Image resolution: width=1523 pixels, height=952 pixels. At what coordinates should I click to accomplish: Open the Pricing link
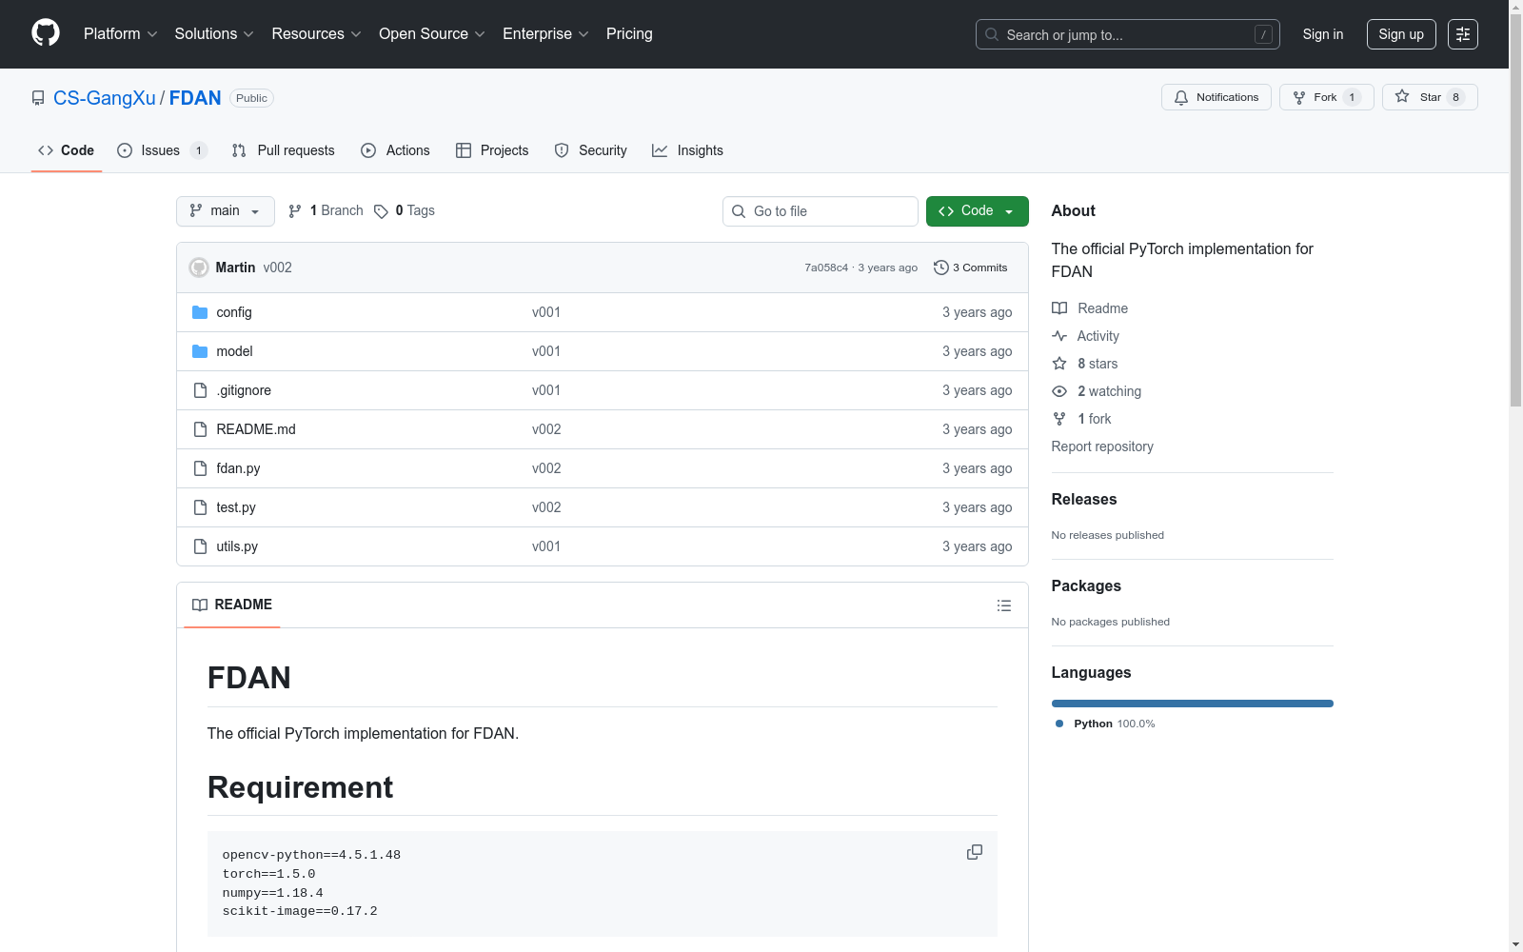click(629, 34)
